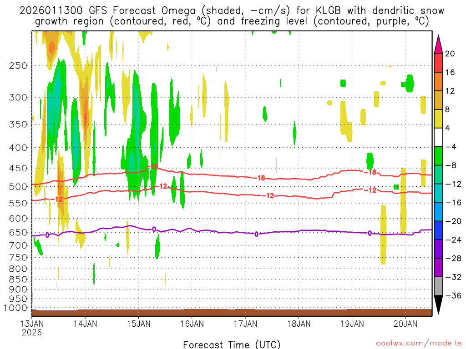Click the purple 0 label near 19JAN
The image size is (466, 349).
[370, 233]
